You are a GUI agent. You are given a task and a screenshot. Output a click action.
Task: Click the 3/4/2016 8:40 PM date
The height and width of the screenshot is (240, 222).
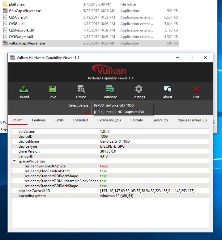97,4
